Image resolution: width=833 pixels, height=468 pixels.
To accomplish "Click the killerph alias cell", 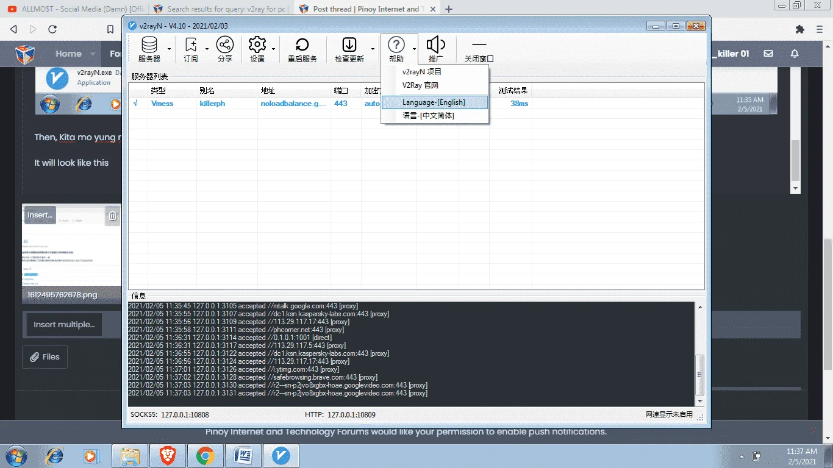I will [212, 104].
